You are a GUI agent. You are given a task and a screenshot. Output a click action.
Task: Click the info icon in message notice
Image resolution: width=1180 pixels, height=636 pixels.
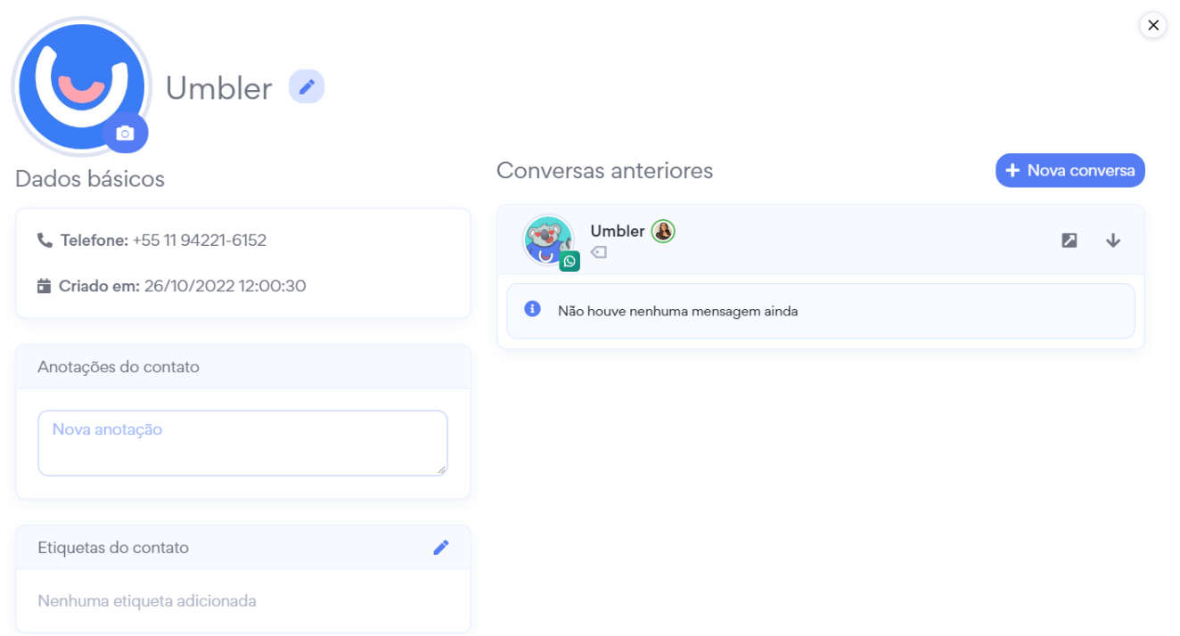(533, 309)
